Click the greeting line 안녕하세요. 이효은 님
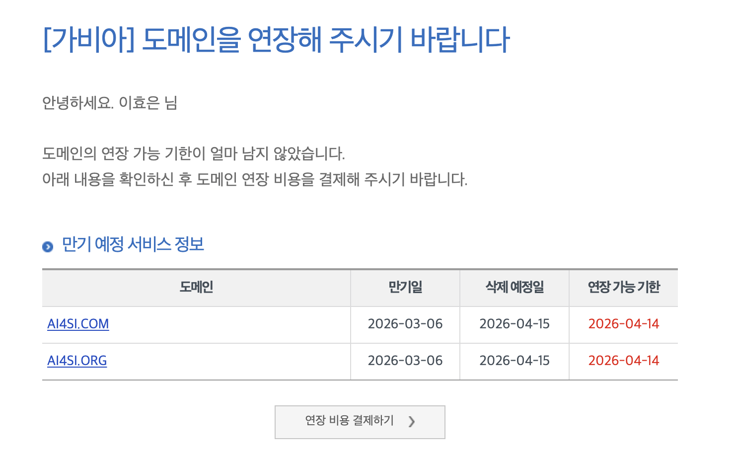735x458 pixels. click(110, 103)
